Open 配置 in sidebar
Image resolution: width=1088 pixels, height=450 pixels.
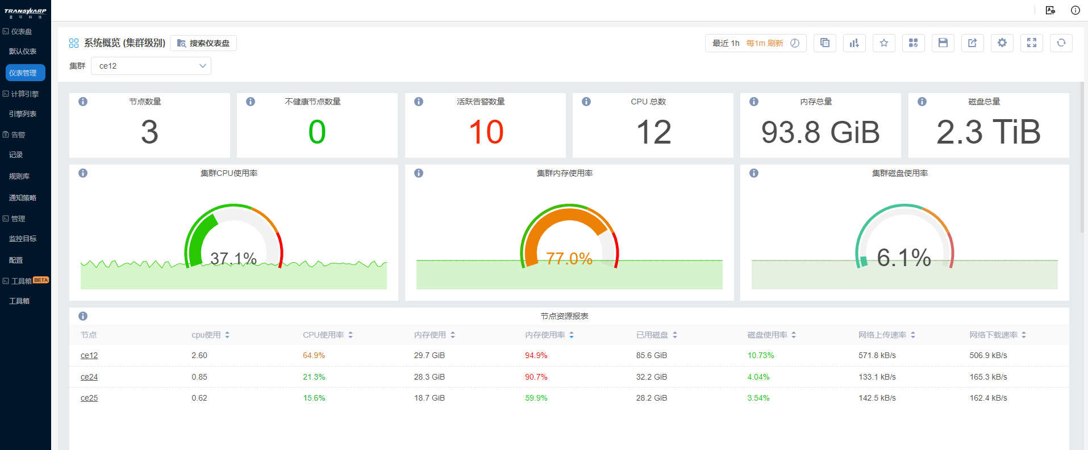tap(16, 260)
